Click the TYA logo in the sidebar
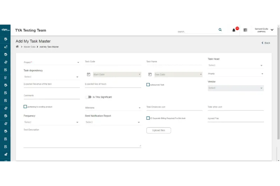 (x=5, y=30)
